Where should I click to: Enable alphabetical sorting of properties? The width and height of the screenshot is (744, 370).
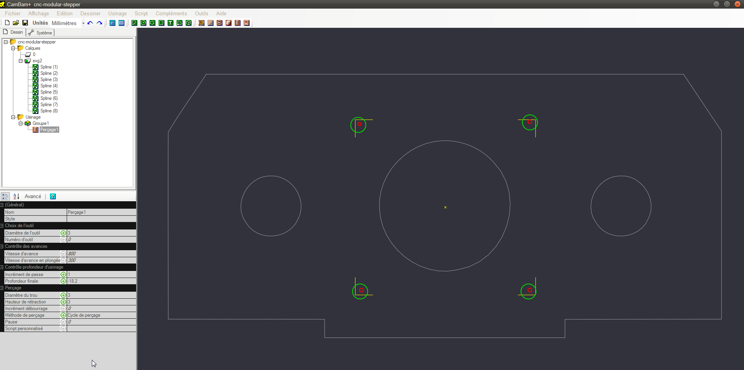coord(16,196)
